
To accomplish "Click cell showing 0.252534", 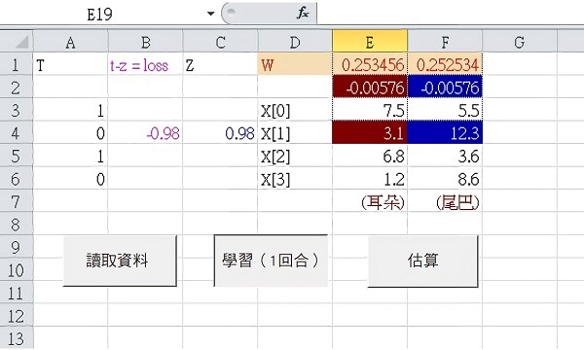I will [x=445, y=64].
